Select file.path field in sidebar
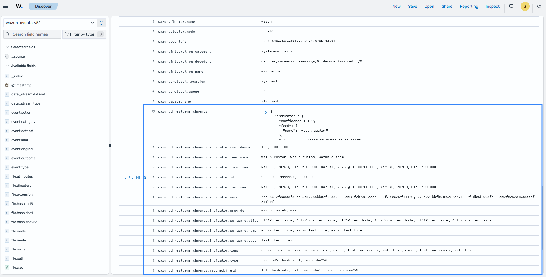546x277 pixels. (18, 258)
